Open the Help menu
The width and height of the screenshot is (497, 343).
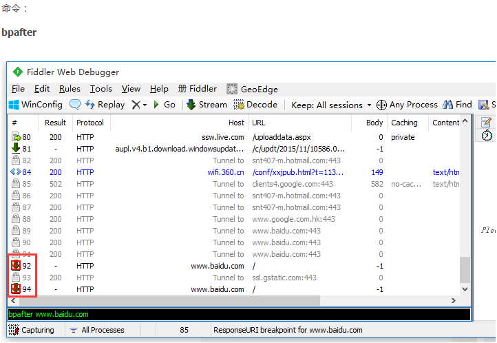[159, 89]
